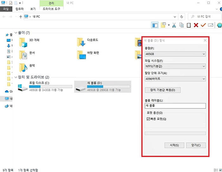Click the D: drive usage bar
This screenshot has height=172, width=222.
[108, 86]
